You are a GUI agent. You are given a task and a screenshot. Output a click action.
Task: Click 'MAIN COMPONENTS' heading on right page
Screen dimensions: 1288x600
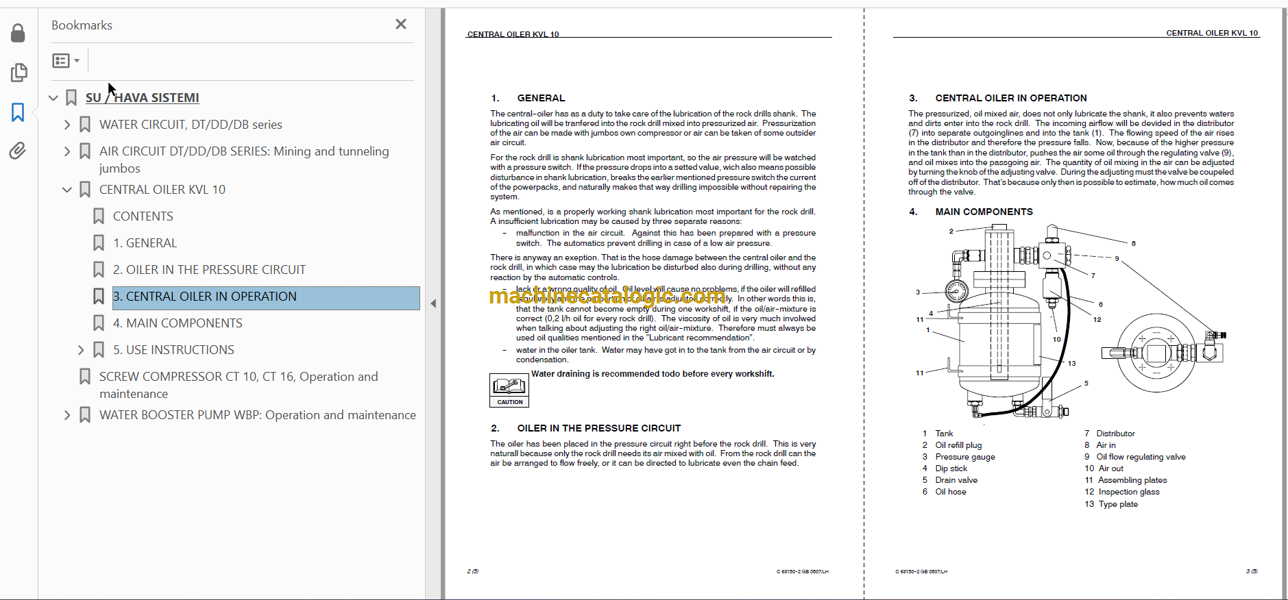click(984, 212)
